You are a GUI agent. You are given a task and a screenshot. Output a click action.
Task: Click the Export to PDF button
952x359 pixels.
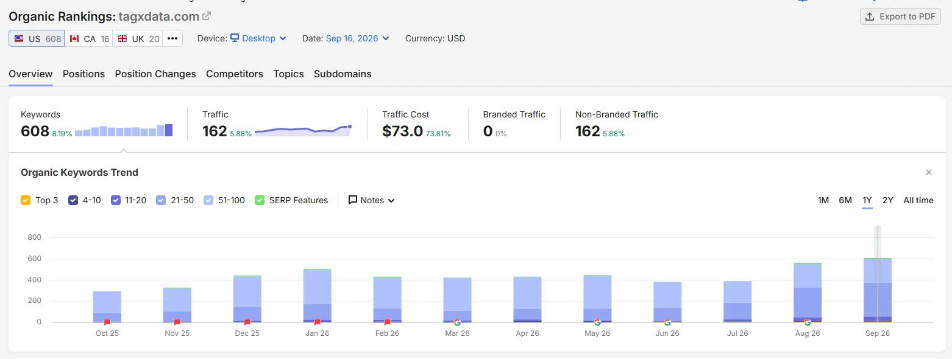tap(900, 16)
